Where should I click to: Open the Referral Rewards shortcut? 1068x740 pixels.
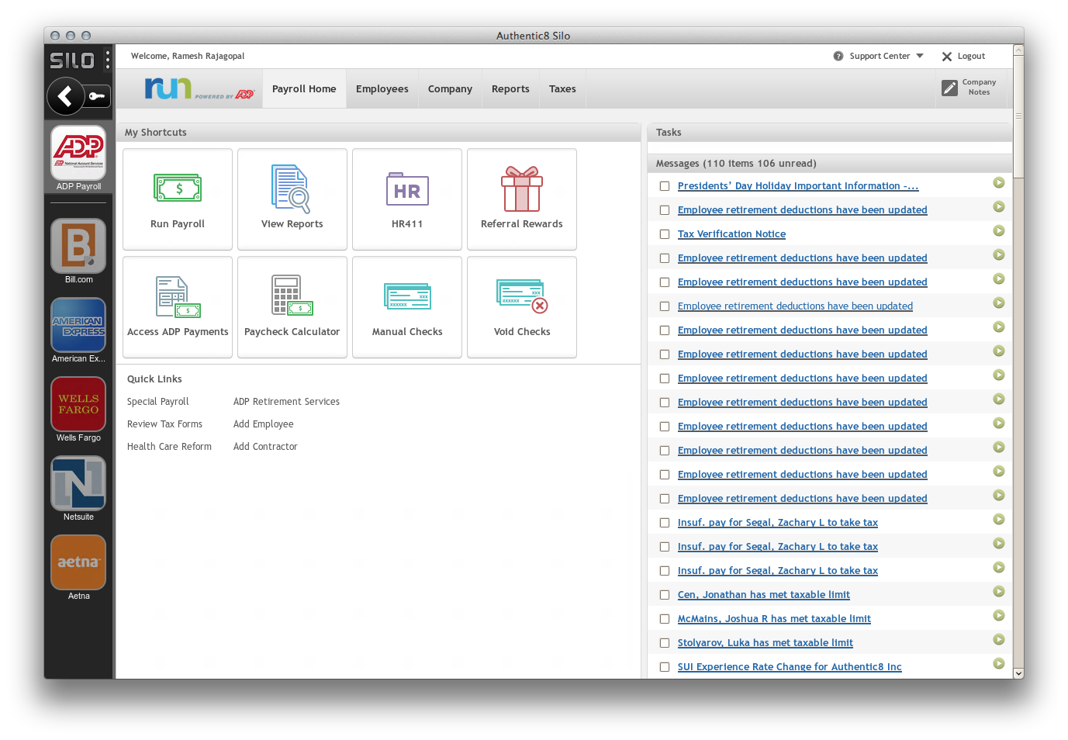[x=522, y=199]
